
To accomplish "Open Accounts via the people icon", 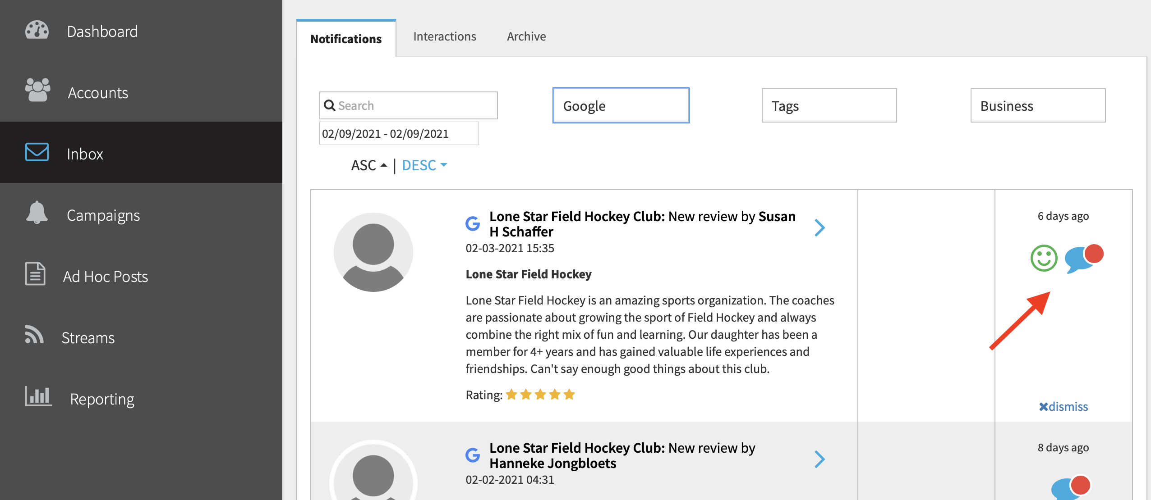I will 37,91.
